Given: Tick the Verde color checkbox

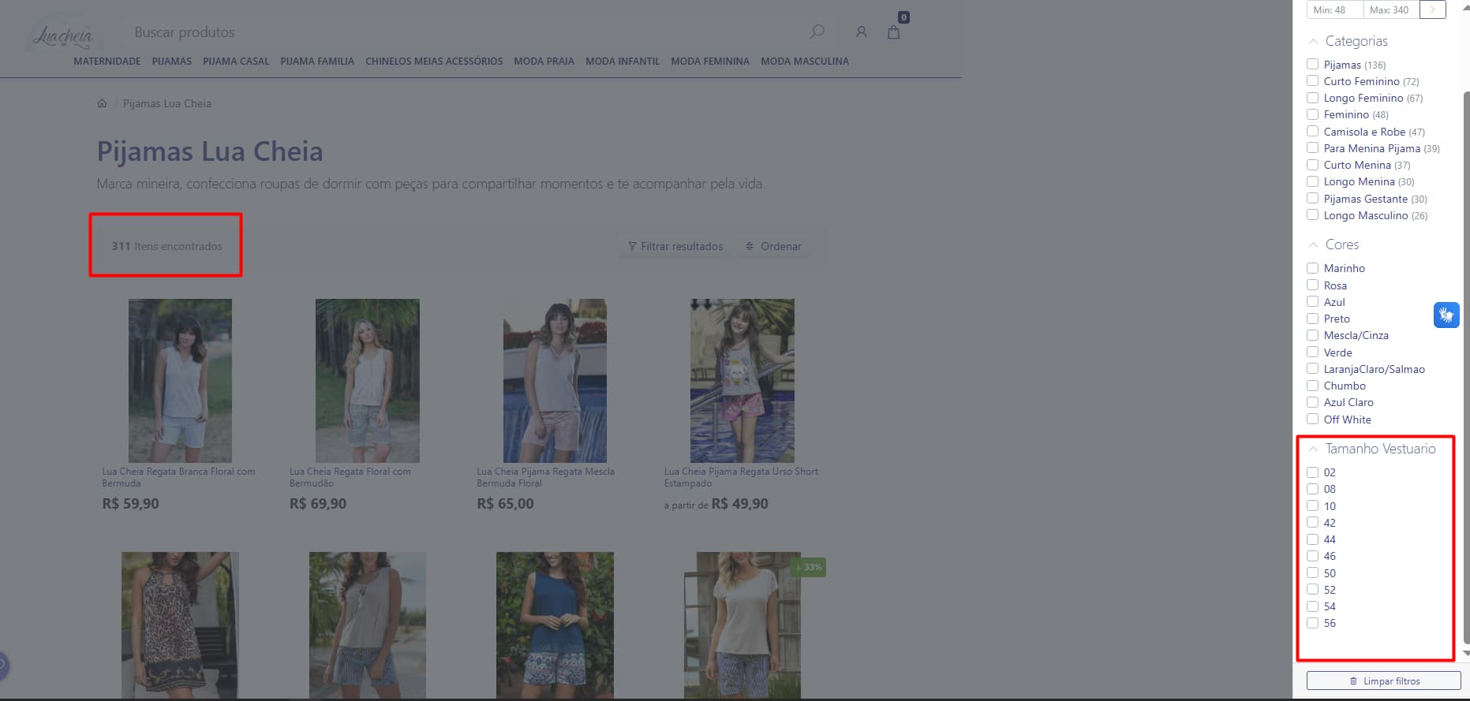Looking at the screenshot, I should [x=1313, y=352].
